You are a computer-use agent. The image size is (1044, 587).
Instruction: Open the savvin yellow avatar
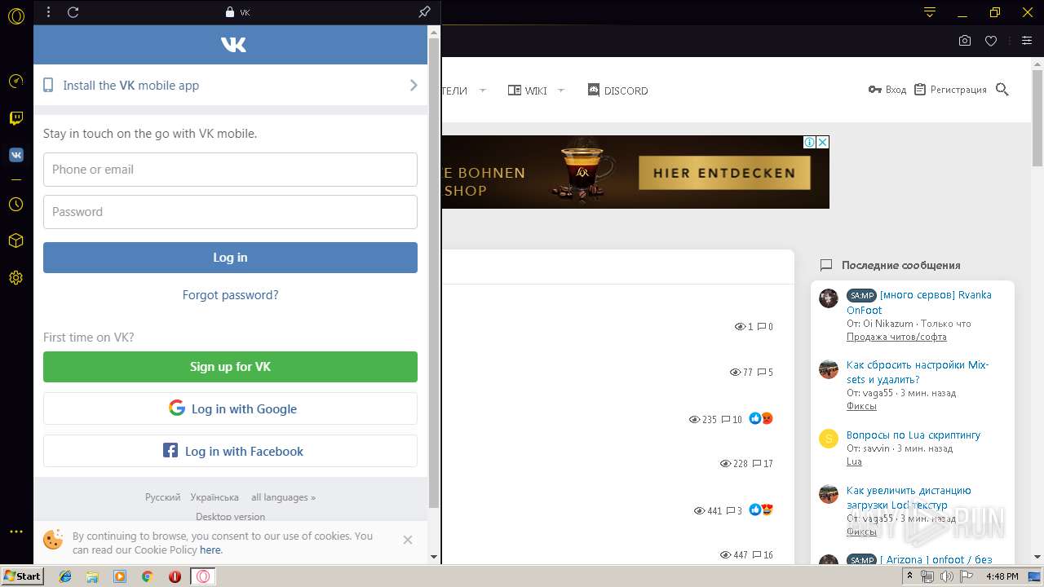tap(829, 439)
